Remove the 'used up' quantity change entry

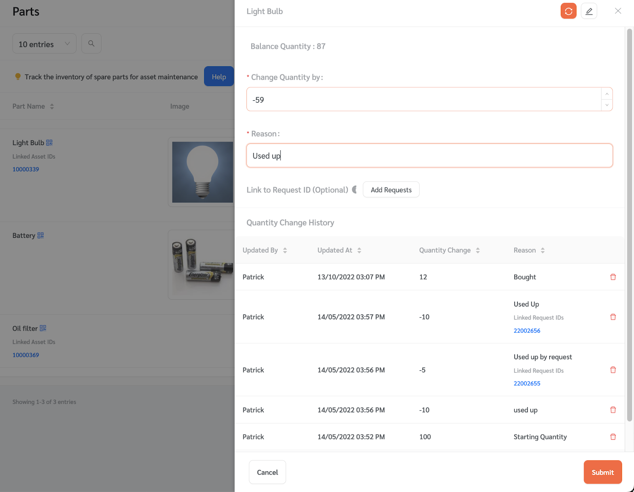tap(613, 410)
